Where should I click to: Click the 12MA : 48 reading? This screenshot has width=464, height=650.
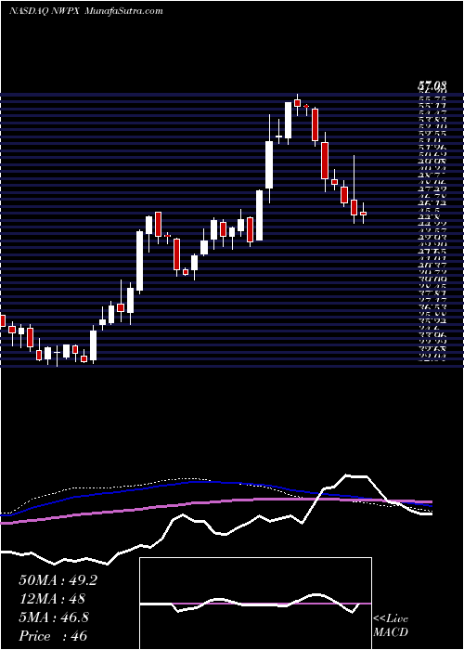click(52, 599)
